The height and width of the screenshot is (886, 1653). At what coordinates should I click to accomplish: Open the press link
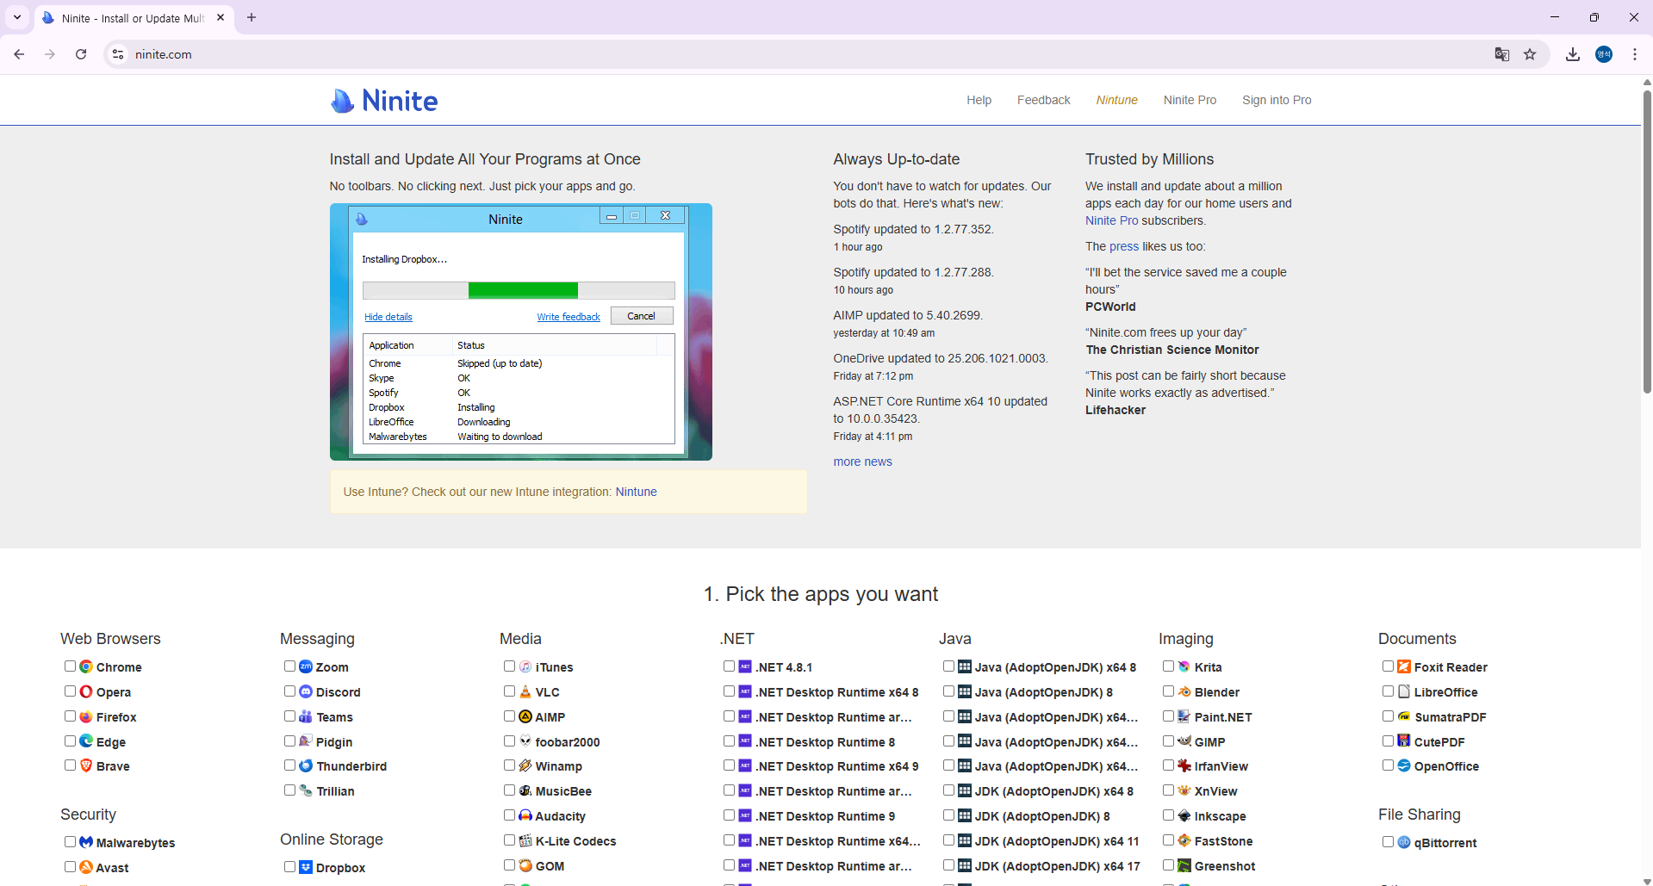[x=1124, y=246]
